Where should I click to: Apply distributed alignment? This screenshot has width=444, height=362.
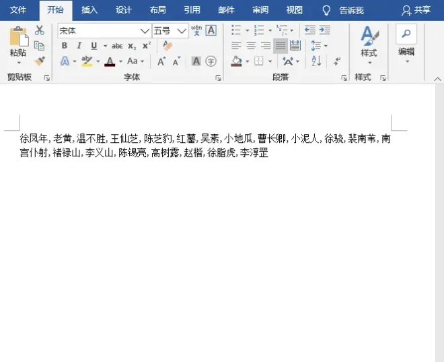295,46
